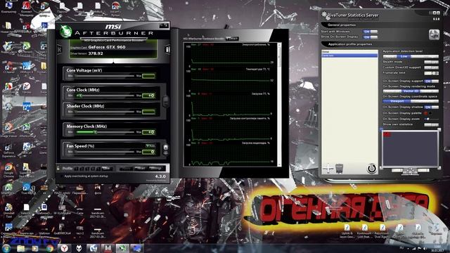Click the Reset button in Afterburner

141,169
